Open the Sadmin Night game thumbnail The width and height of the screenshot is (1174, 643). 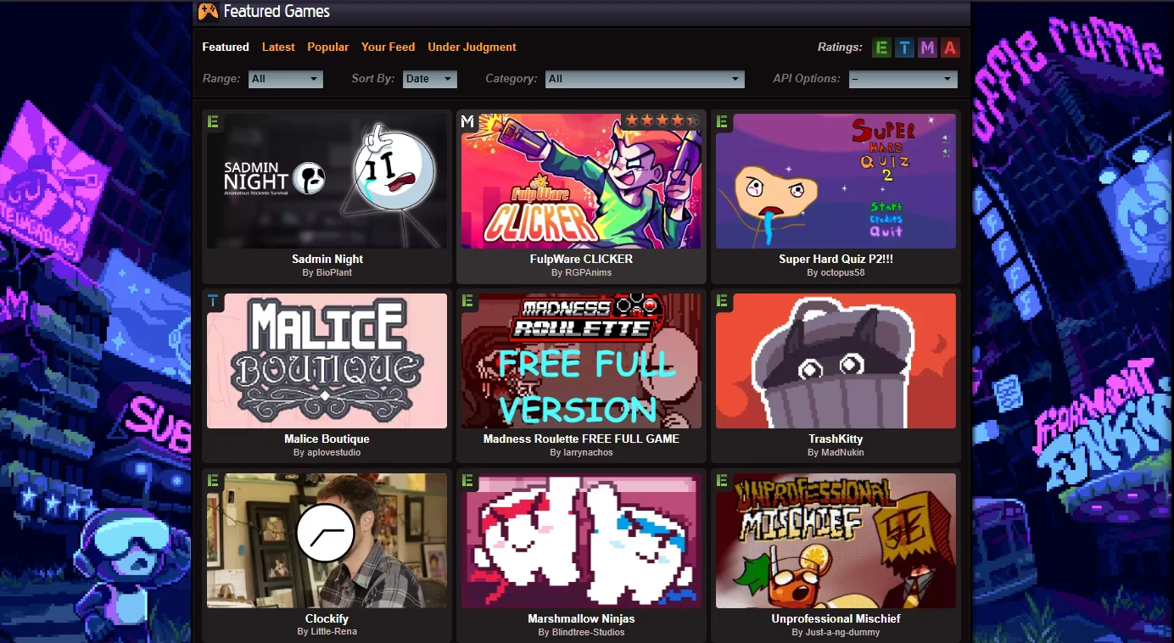point(327,181)
